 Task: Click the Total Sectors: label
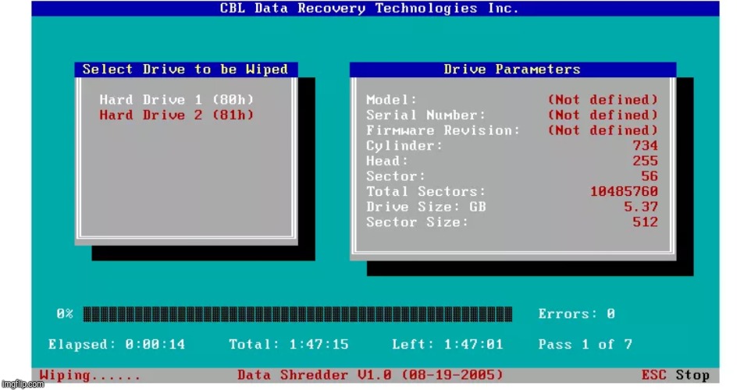tap(425, 191)
